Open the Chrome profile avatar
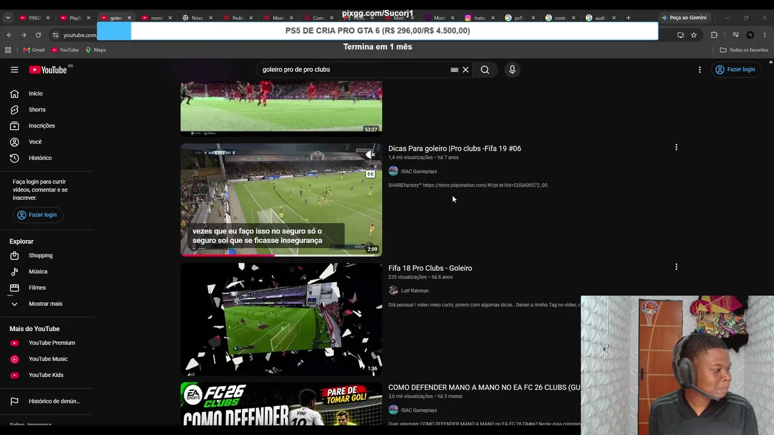The width and height of the screenshot is (774, 435). pyautogui.click(x=750, y=35)
